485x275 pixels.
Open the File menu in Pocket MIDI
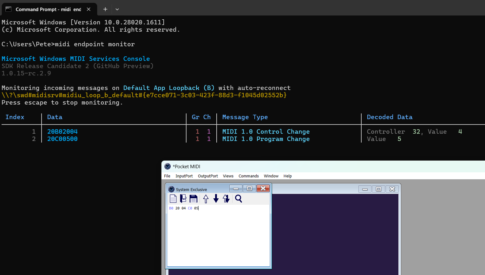(167, 176)
